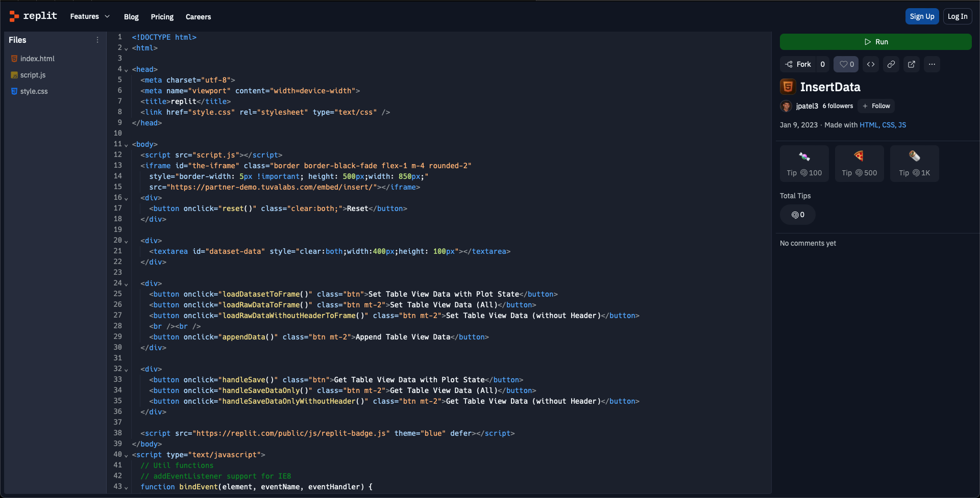Click the Files panel heading
Screen dimensions: 980x498
point(17,40)
